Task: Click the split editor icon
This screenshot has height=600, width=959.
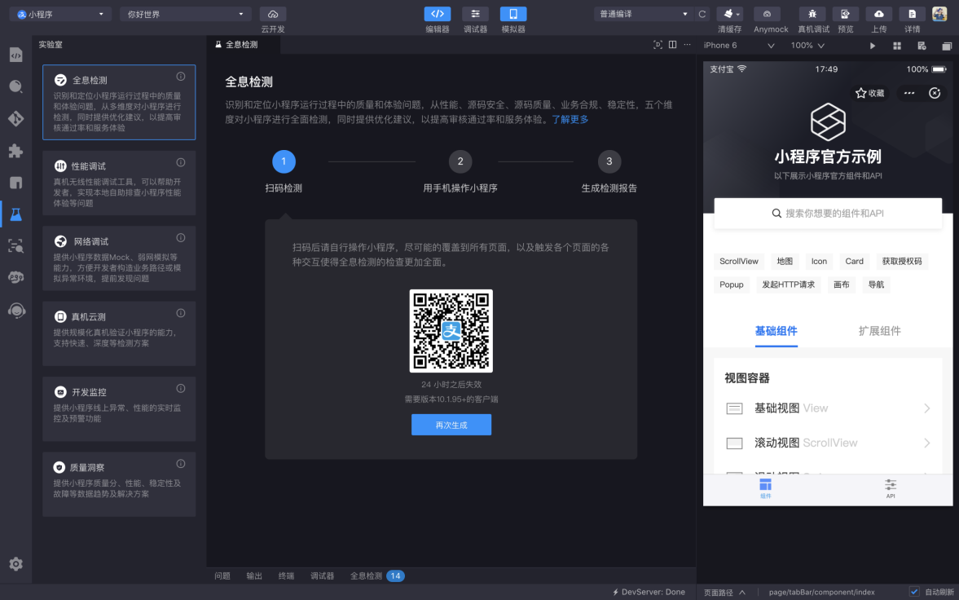Action: 673,45
